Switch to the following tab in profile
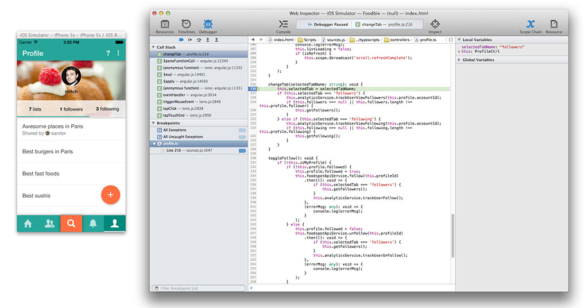588x308 pixels. click(x=107, y=109)
